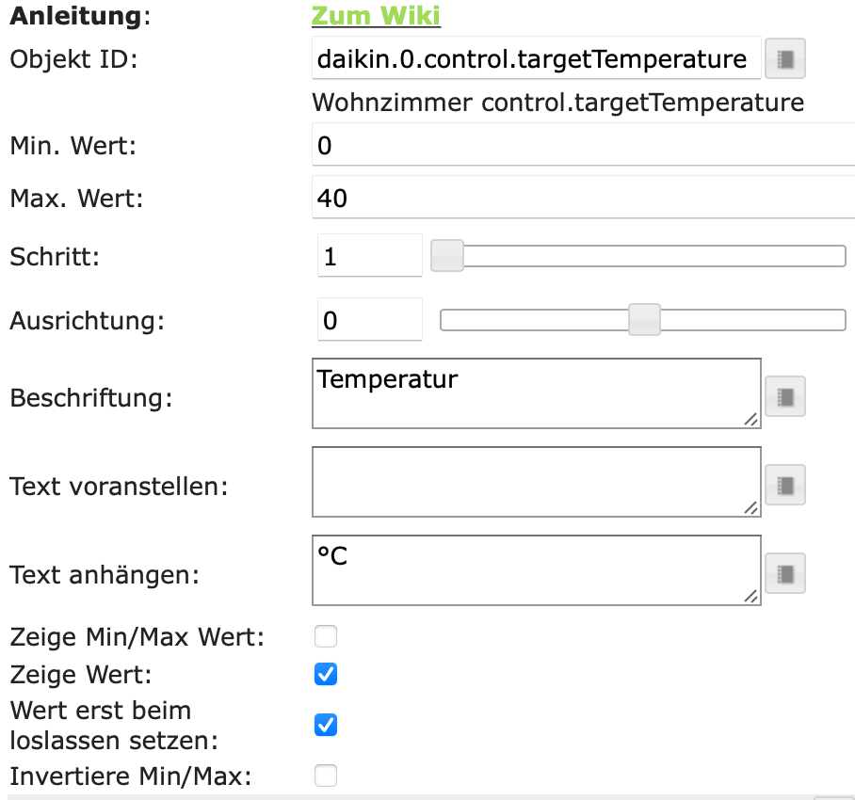Click into the Objekt ID text field

pos(535,60)
